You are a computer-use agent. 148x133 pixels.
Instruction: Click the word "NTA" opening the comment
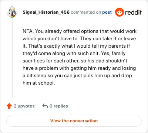28,31
